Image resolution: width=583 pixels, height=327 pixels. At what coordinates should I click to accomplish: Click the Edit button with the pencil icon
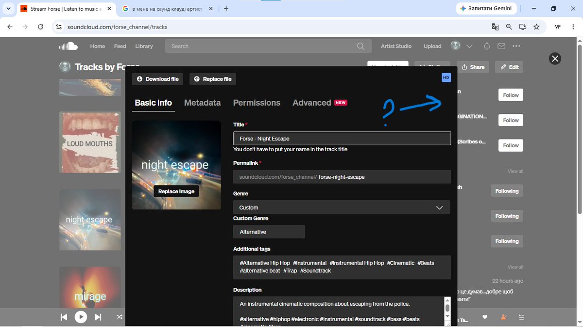(x=509, y=67)
